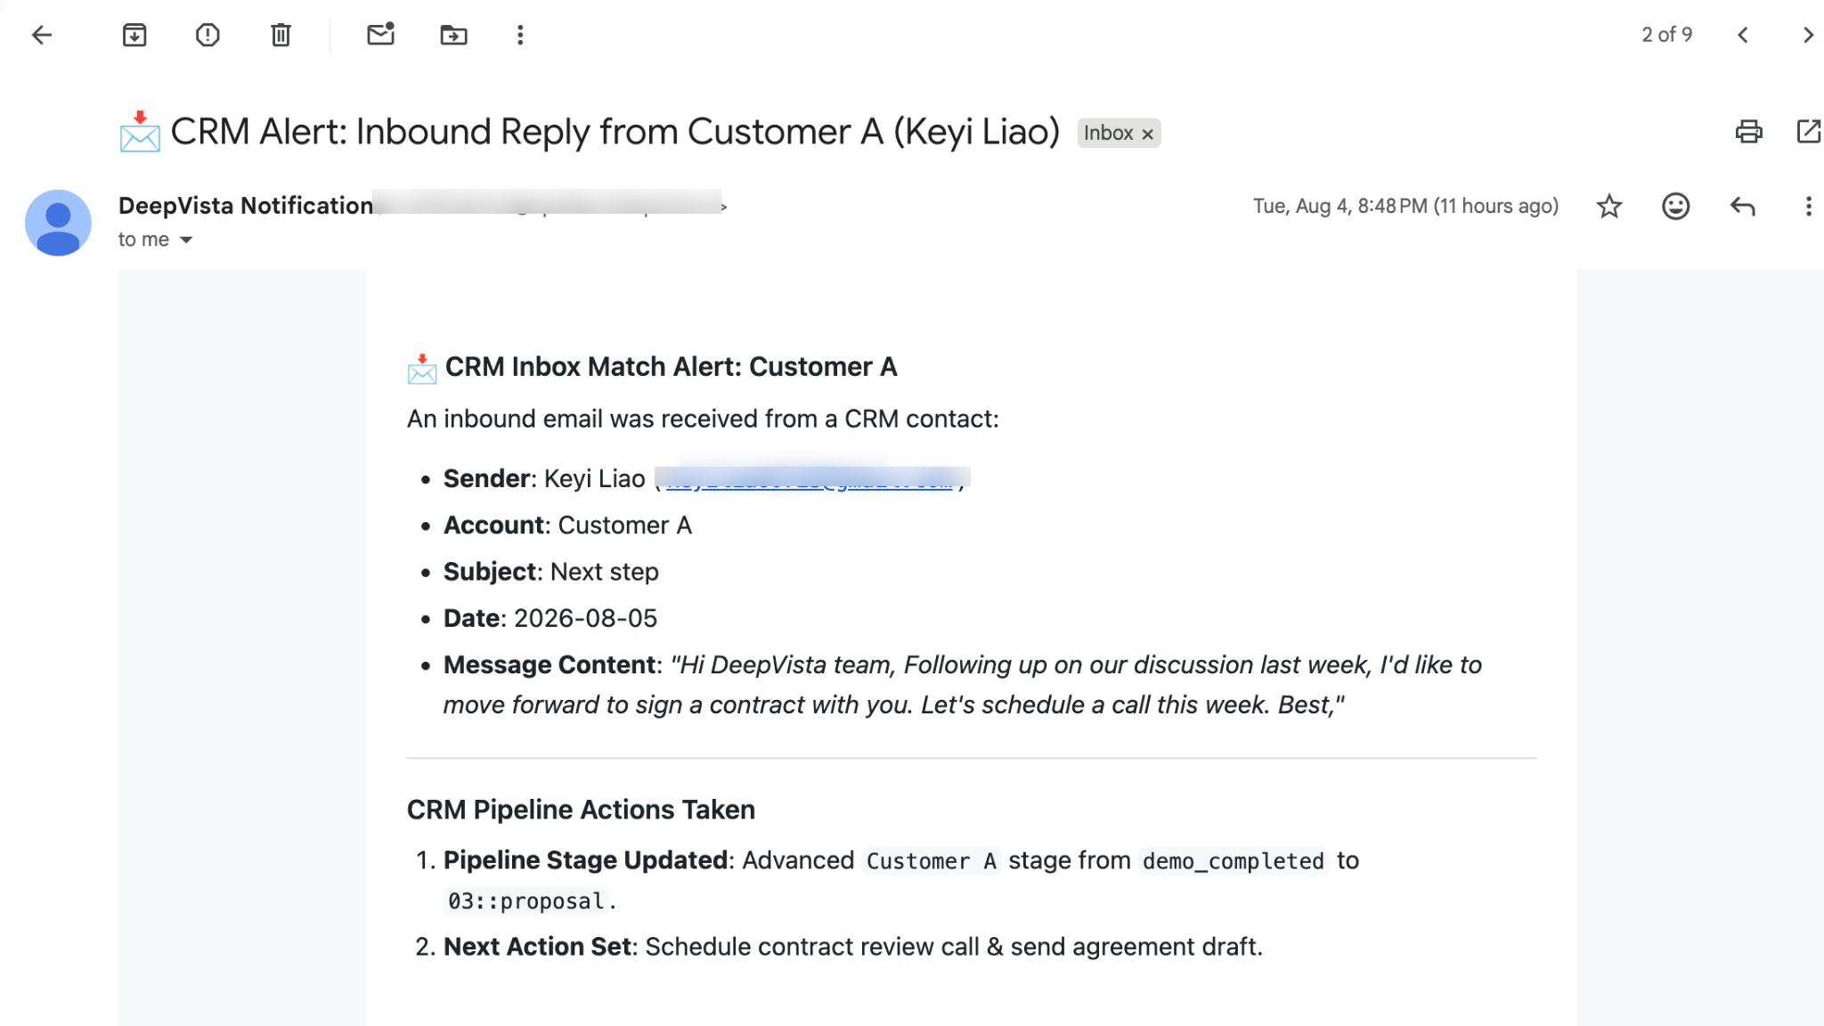Open email in a new window
Viewport: 1824px width, 1026px height.
click(1808, 132)
